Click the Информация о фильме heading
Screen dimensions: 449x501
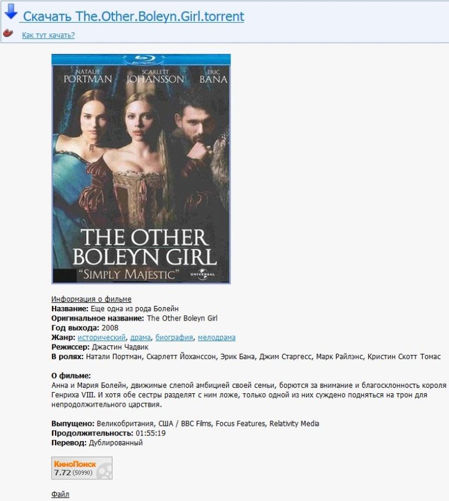point(91,299)
